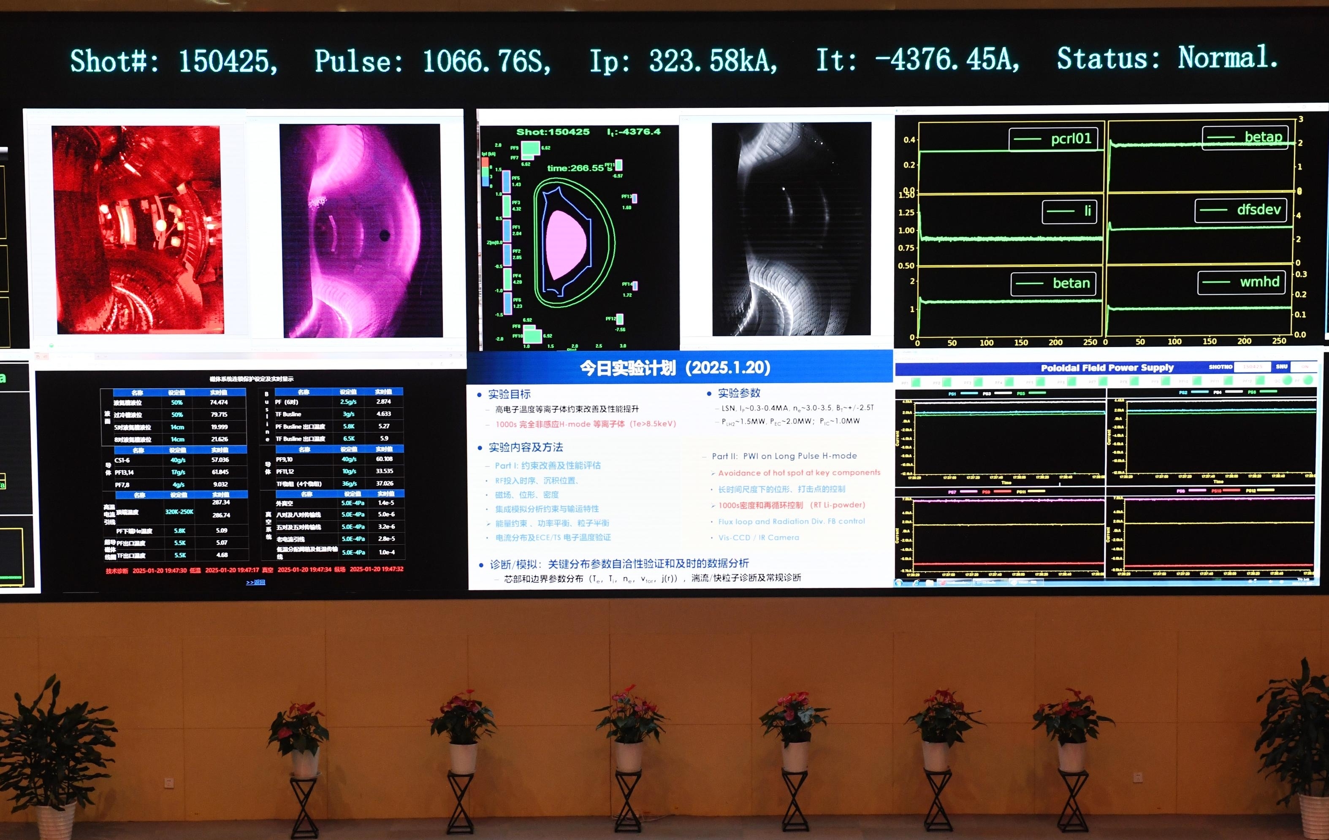Click the Part II: PWI on Long Pulse H-mode line

click(784, 456)
